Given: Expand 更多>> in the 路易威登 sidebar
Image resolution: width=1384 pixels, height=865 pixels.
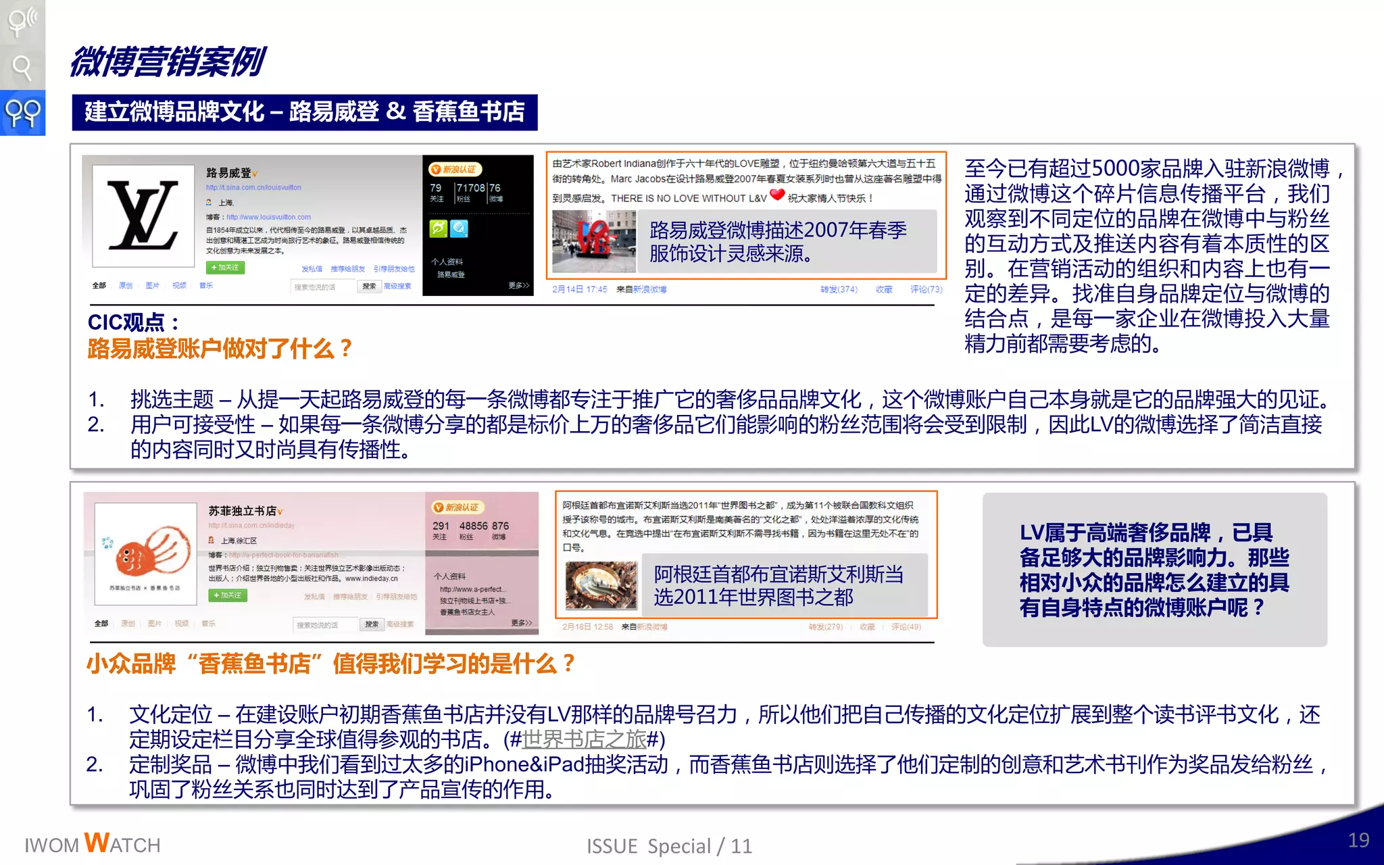Looking at the screenshot, I should pos(519,285).
